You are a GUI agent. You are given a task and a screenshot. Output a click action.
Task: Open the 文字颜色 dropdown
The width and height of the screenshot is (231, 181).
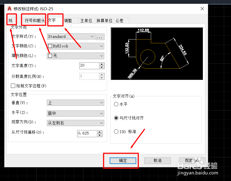click(101, 46)
